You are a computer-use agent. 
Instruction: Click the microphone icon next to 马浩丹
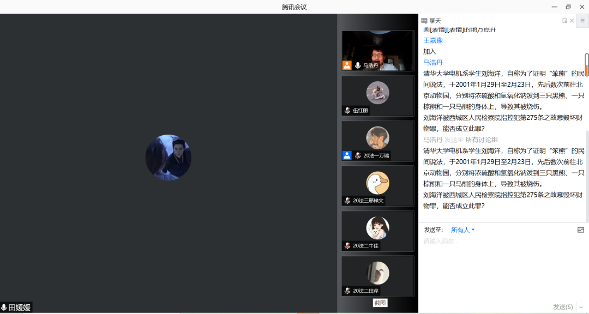[358, 65]
